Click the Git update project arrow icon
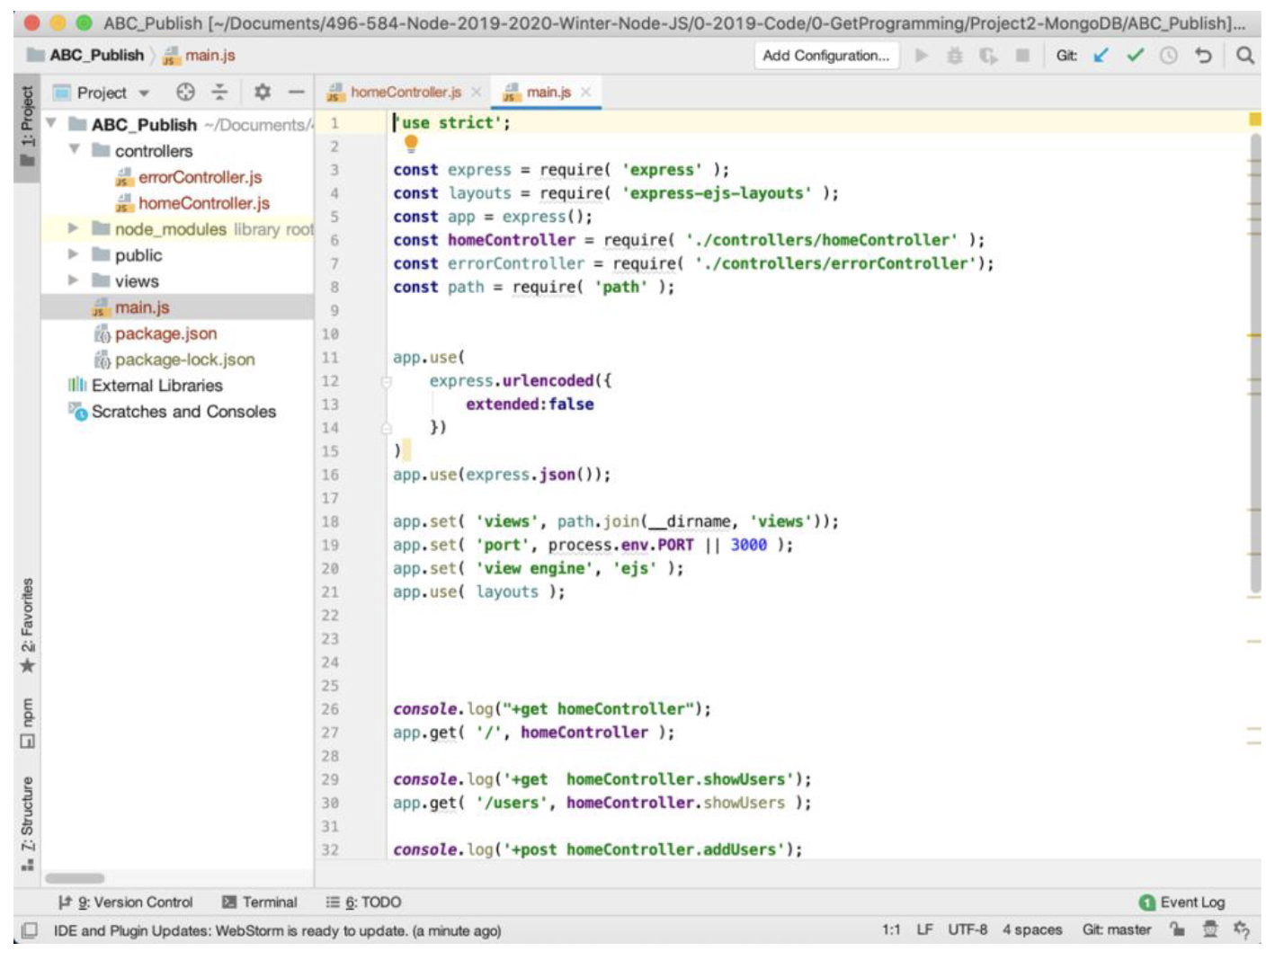Screen dimensions: 1284x960 (x=1101, y=56)
